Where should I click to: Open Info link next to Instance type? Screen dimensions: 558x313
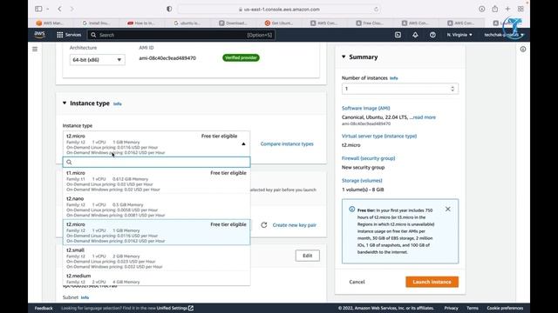118,104
